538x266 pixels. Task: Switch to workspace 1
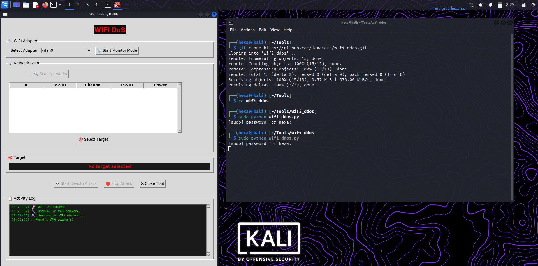point(69,5)
